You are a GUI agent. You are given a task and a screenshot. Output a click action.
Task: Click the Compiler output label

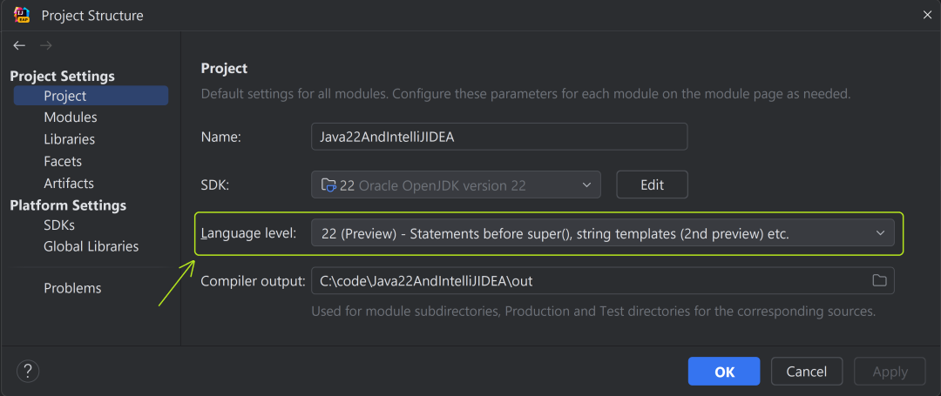pyautogui.click(x=254, y=281)
